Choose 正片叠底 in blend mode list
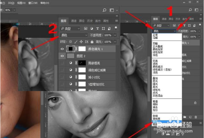Screen dimensions: 204x138 click(158, 46)
